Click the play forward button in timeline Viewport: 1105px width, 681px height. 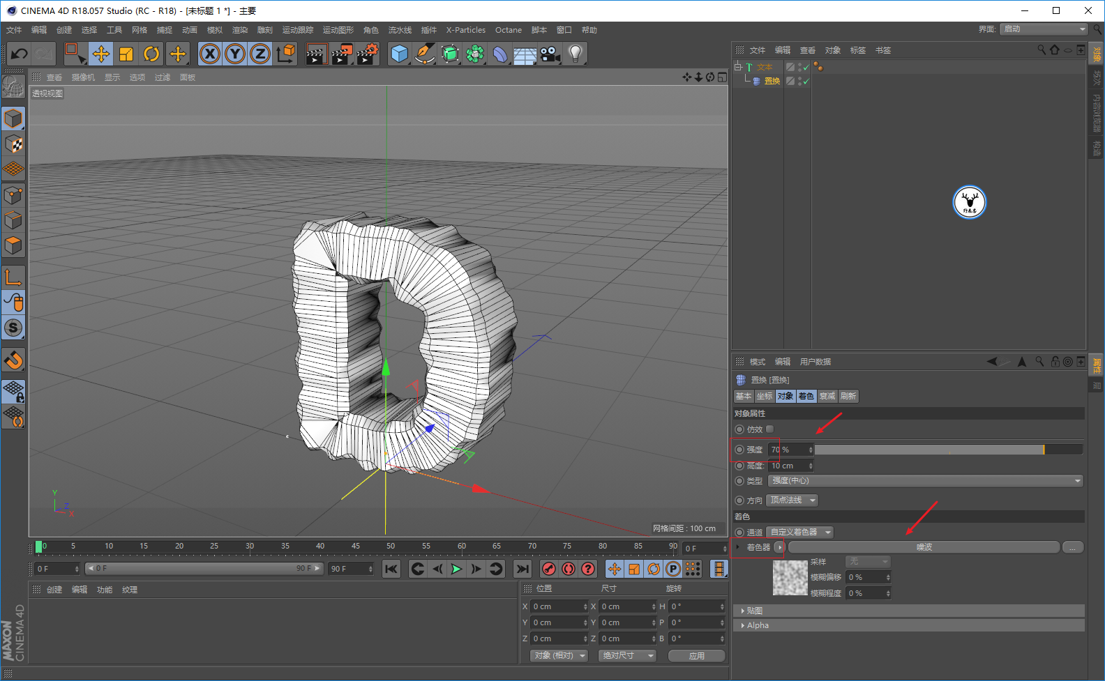click(x=456, y=569)
